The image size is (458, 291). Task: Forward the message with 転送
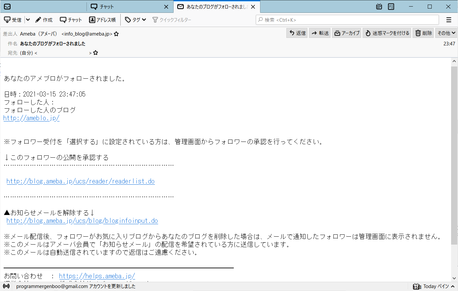click(320, 33)
